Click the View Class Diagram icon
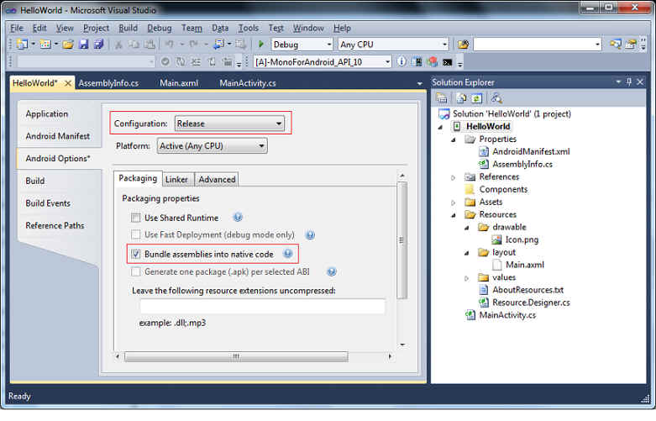The height and width of the screenshot is (421, 656). (496, 98)
